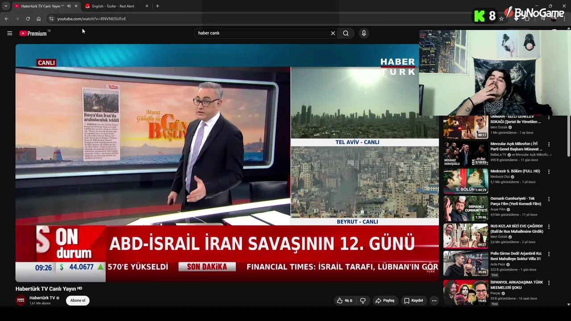Open Osmanlı Cumhuriyeti 1:39:46 thumbnail
Viewport: 571px width, 321px height.
pyautogui.click(x=465, y=208)
